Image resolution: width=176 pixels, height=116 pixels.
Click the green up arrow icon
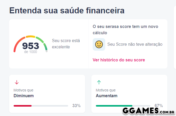coord(99,83)
